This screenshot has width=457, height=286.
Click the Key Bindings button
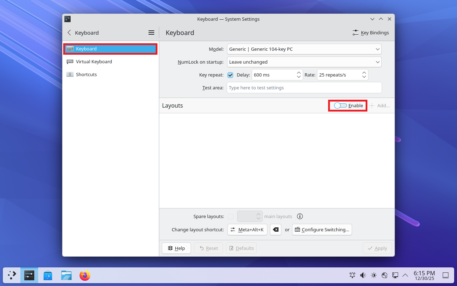pos(371,33)
